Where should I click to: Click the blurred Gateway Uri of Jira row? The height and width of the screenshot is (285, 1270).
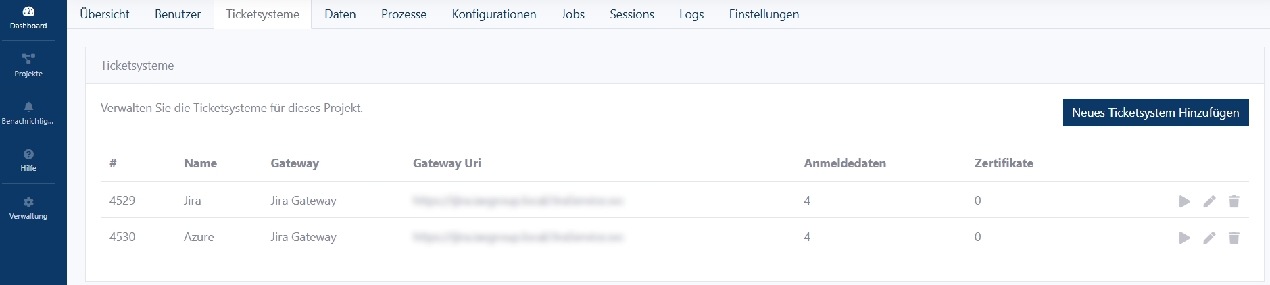coord(518,201)
